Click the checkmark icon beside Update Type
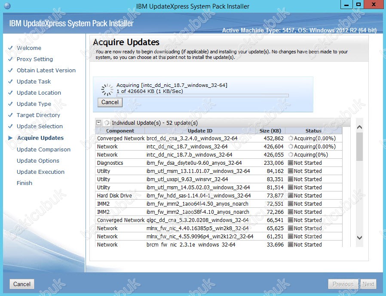This screenshot has width=386, height=296. point(10,104)
